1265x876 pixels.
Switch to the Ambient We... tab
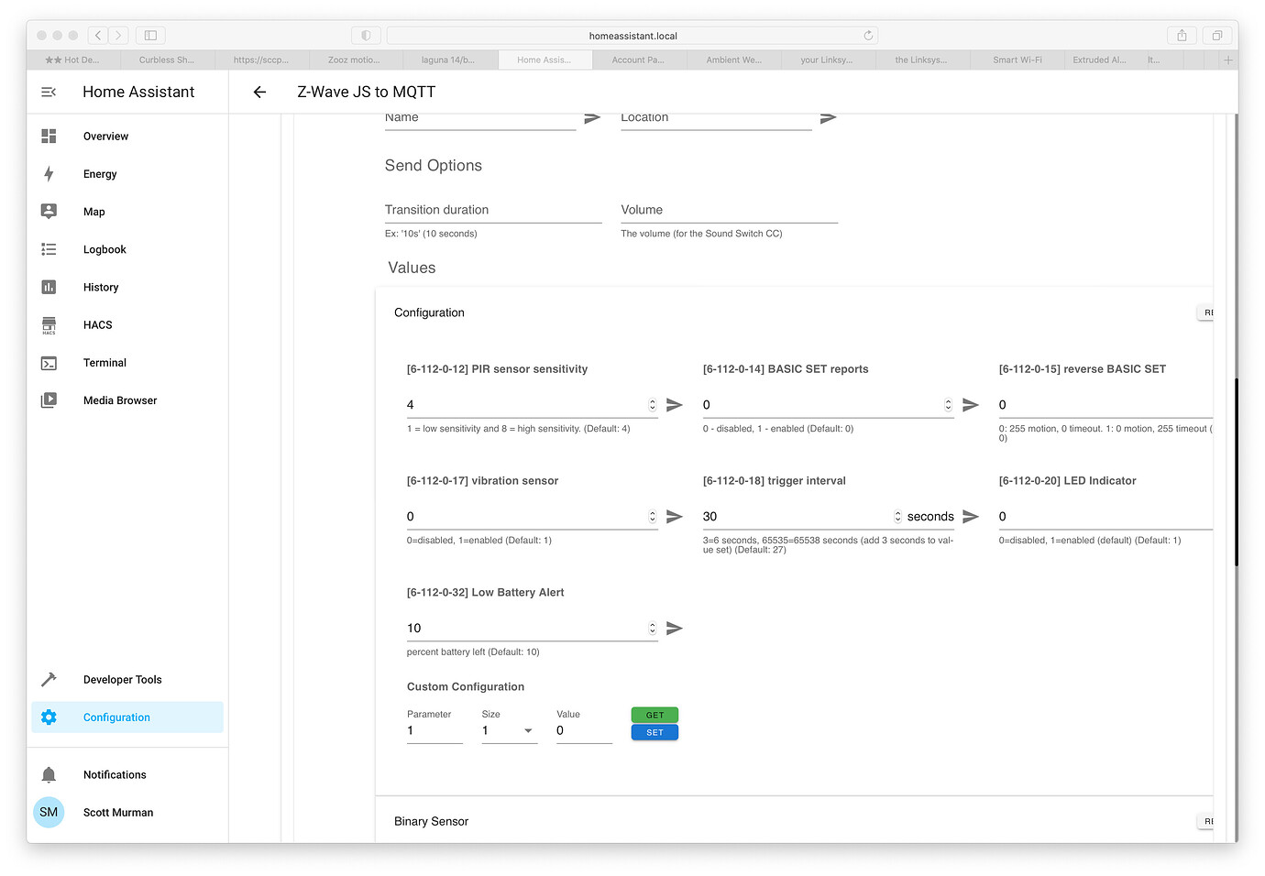coord(733,60)
